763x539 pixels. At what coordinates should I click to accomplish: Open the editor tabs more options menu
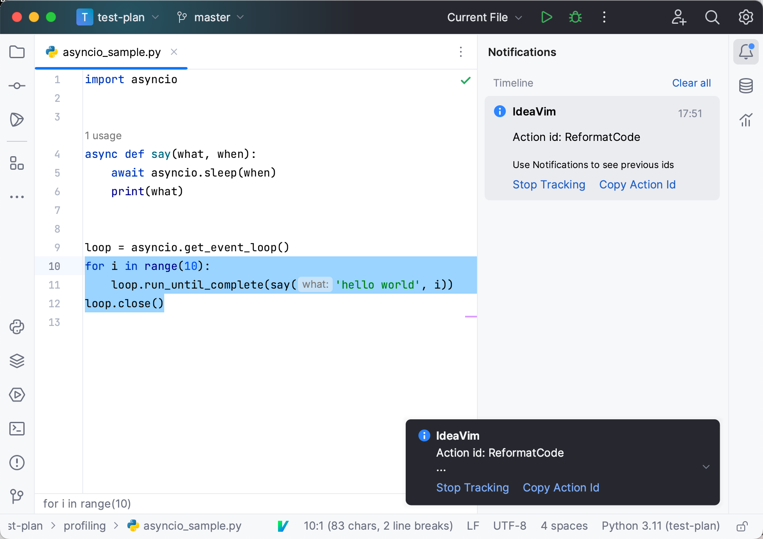point(461,52)
